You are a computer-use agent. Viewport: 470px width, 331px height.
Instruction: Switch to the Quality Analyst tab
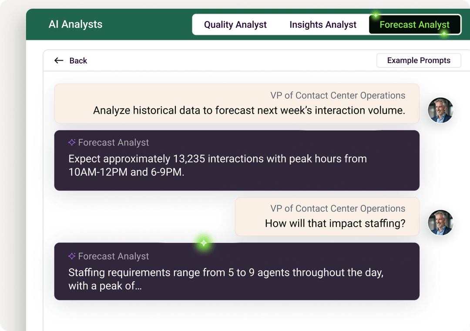tap(235, 24)
